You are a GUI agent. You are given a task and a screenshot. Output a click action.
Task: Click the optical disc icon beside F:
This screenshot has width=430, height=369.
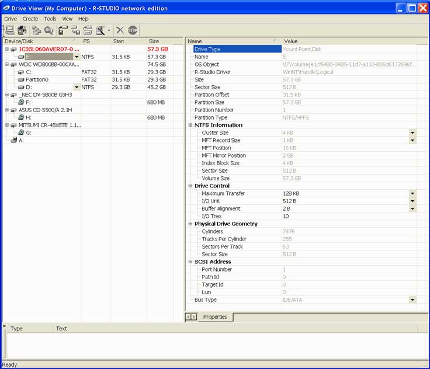coord(21,102)
